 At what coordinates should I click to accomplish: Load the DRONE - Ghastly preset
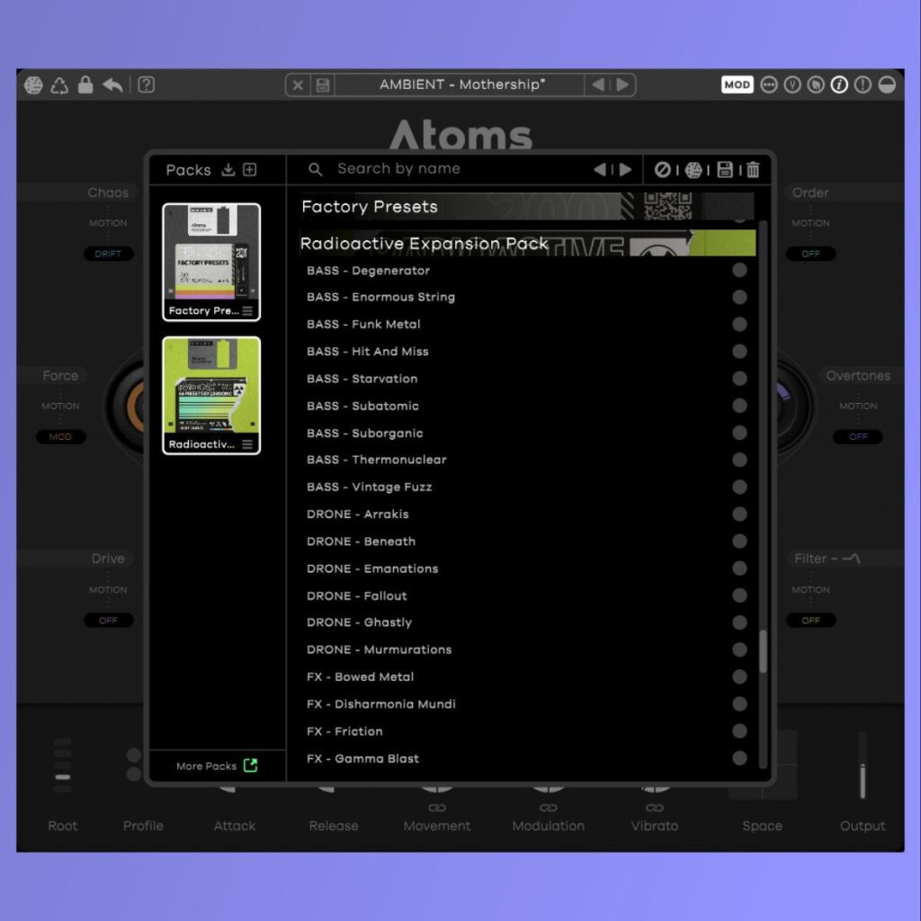[360, 622]
